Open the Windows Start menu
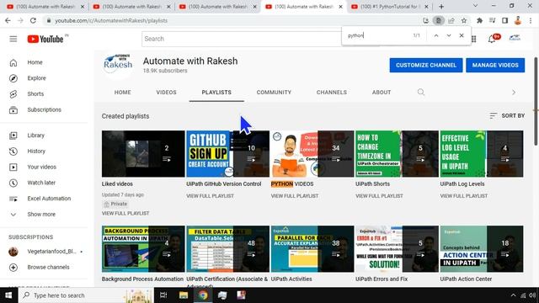The height and width of the screenshot is (303, 539). [8, 295]
